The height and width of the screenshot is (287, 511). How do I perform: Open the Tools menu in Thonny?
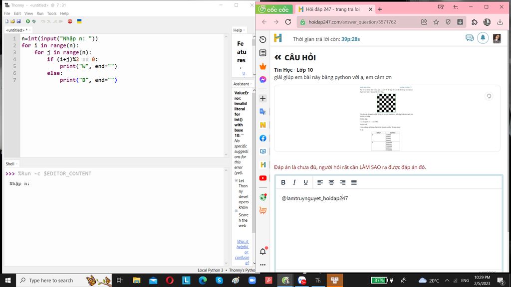(51, 13)
